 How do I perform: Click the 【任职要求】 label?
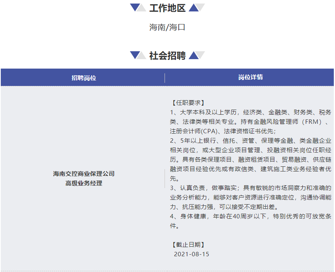188,103
